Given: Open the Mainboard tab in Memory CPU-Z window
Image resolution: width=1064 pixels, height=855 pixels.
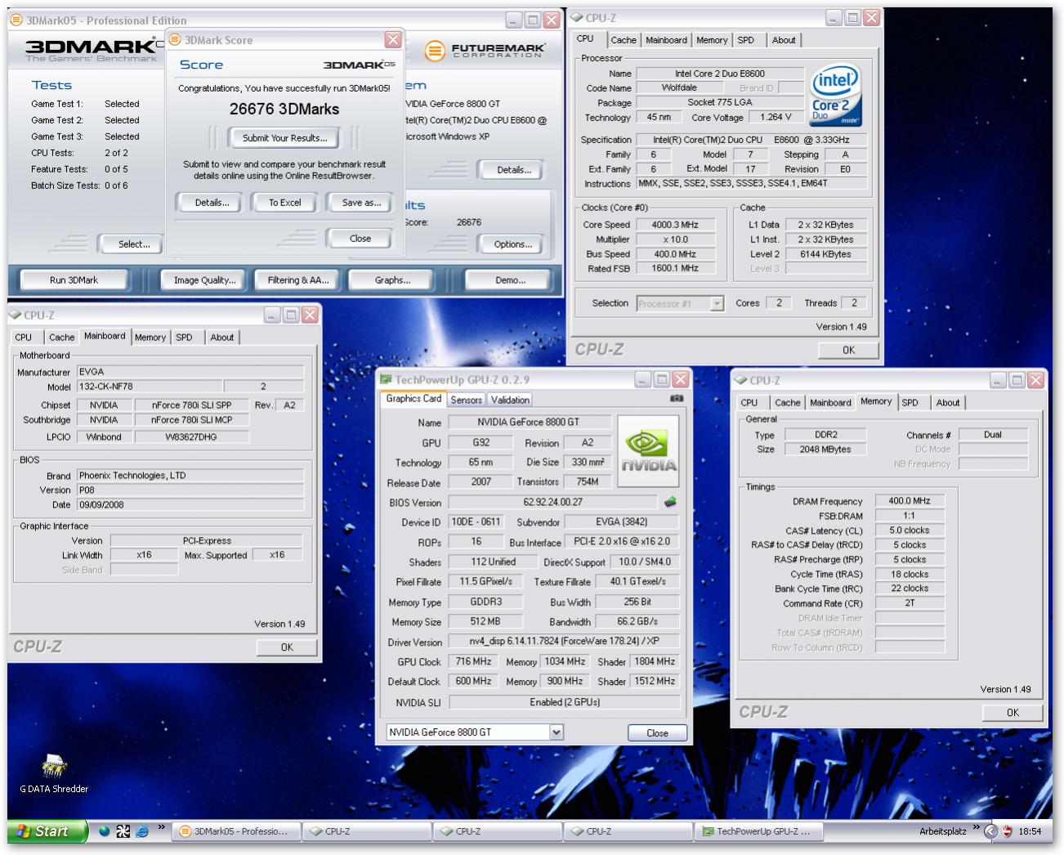Looking at the screenshot, I should [x=830, y=403].
